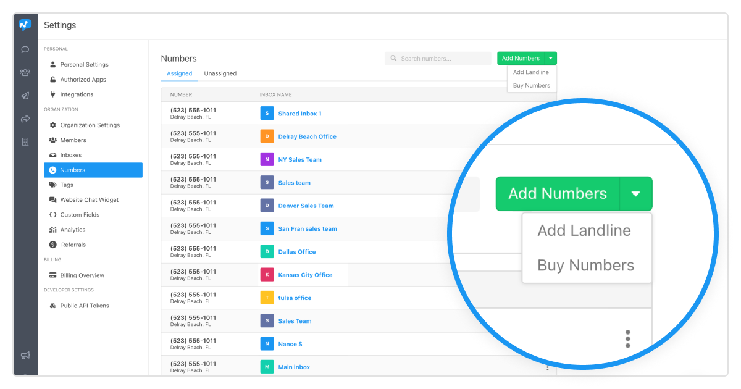This screenshot has width=741, height=389.
Task: Click the INBOX NAME column header
Action: pyautogui.click(x=276, y=94)
